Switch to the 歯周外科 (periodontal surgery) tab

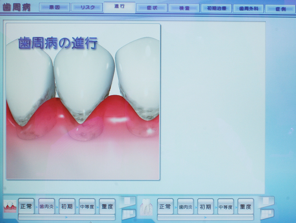[x=248, y=8]
